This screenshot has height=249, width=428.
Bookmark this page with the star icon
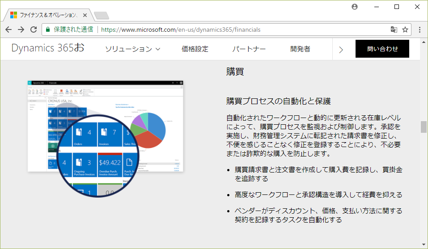tap(405, 30)
